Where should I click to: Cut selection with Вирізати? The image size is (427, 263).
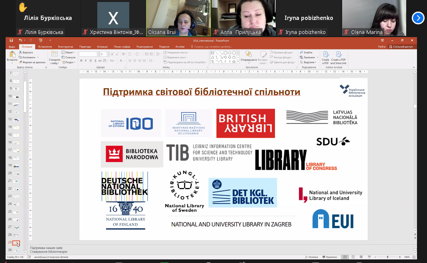point(26,52)
